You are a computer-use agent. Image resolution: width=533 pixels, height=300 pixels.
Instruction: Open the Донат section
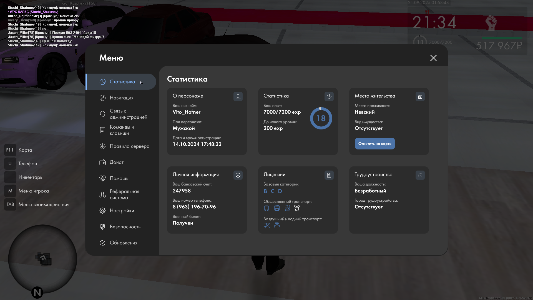pyautogui.click(x=117, y=162)
